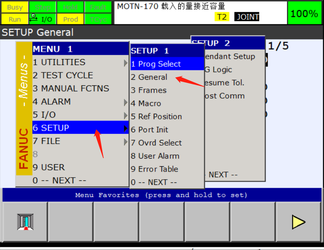Select Error Table setup entry
The height and width of the screenshot is (250, 324).
(167, 169)
